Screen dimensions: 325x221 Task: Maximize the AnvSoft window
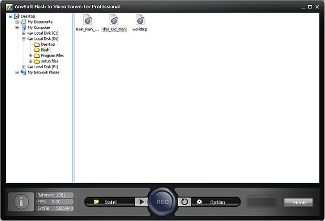pyautogui.click(x=310, y=7)
